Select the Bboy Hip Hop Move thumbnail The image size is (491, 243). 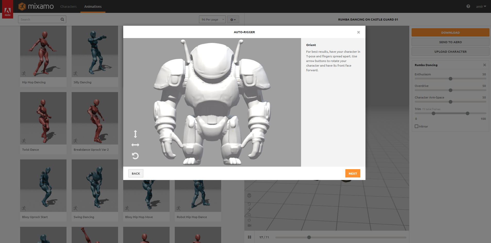[x=146, y=196]
